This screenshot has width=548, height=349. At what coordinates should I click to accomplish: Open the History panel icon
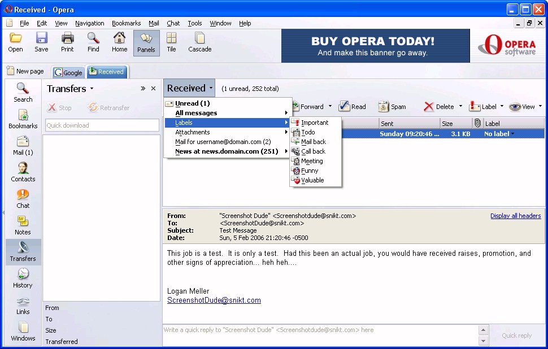click(x=23, y=278)
